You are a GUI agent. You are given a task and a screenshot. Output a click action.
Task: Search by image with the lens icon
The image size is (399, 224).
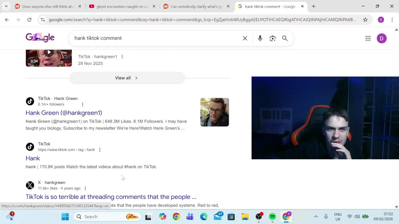(272, 38)
